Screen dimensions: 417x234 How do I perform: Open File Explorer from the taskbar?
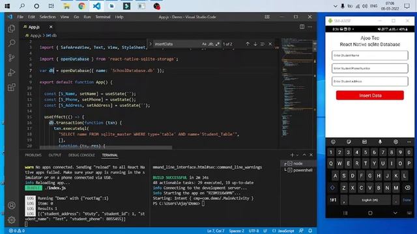point(66,6)
